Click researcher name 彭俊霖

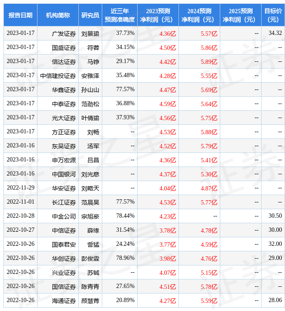tap(90, 259)
